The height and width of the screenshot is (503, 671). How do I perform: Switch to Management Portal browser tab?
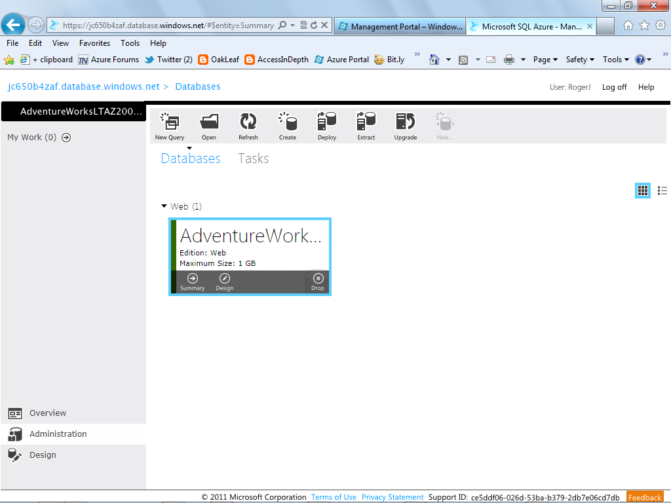pyautogui.click(x=400, y=26)
